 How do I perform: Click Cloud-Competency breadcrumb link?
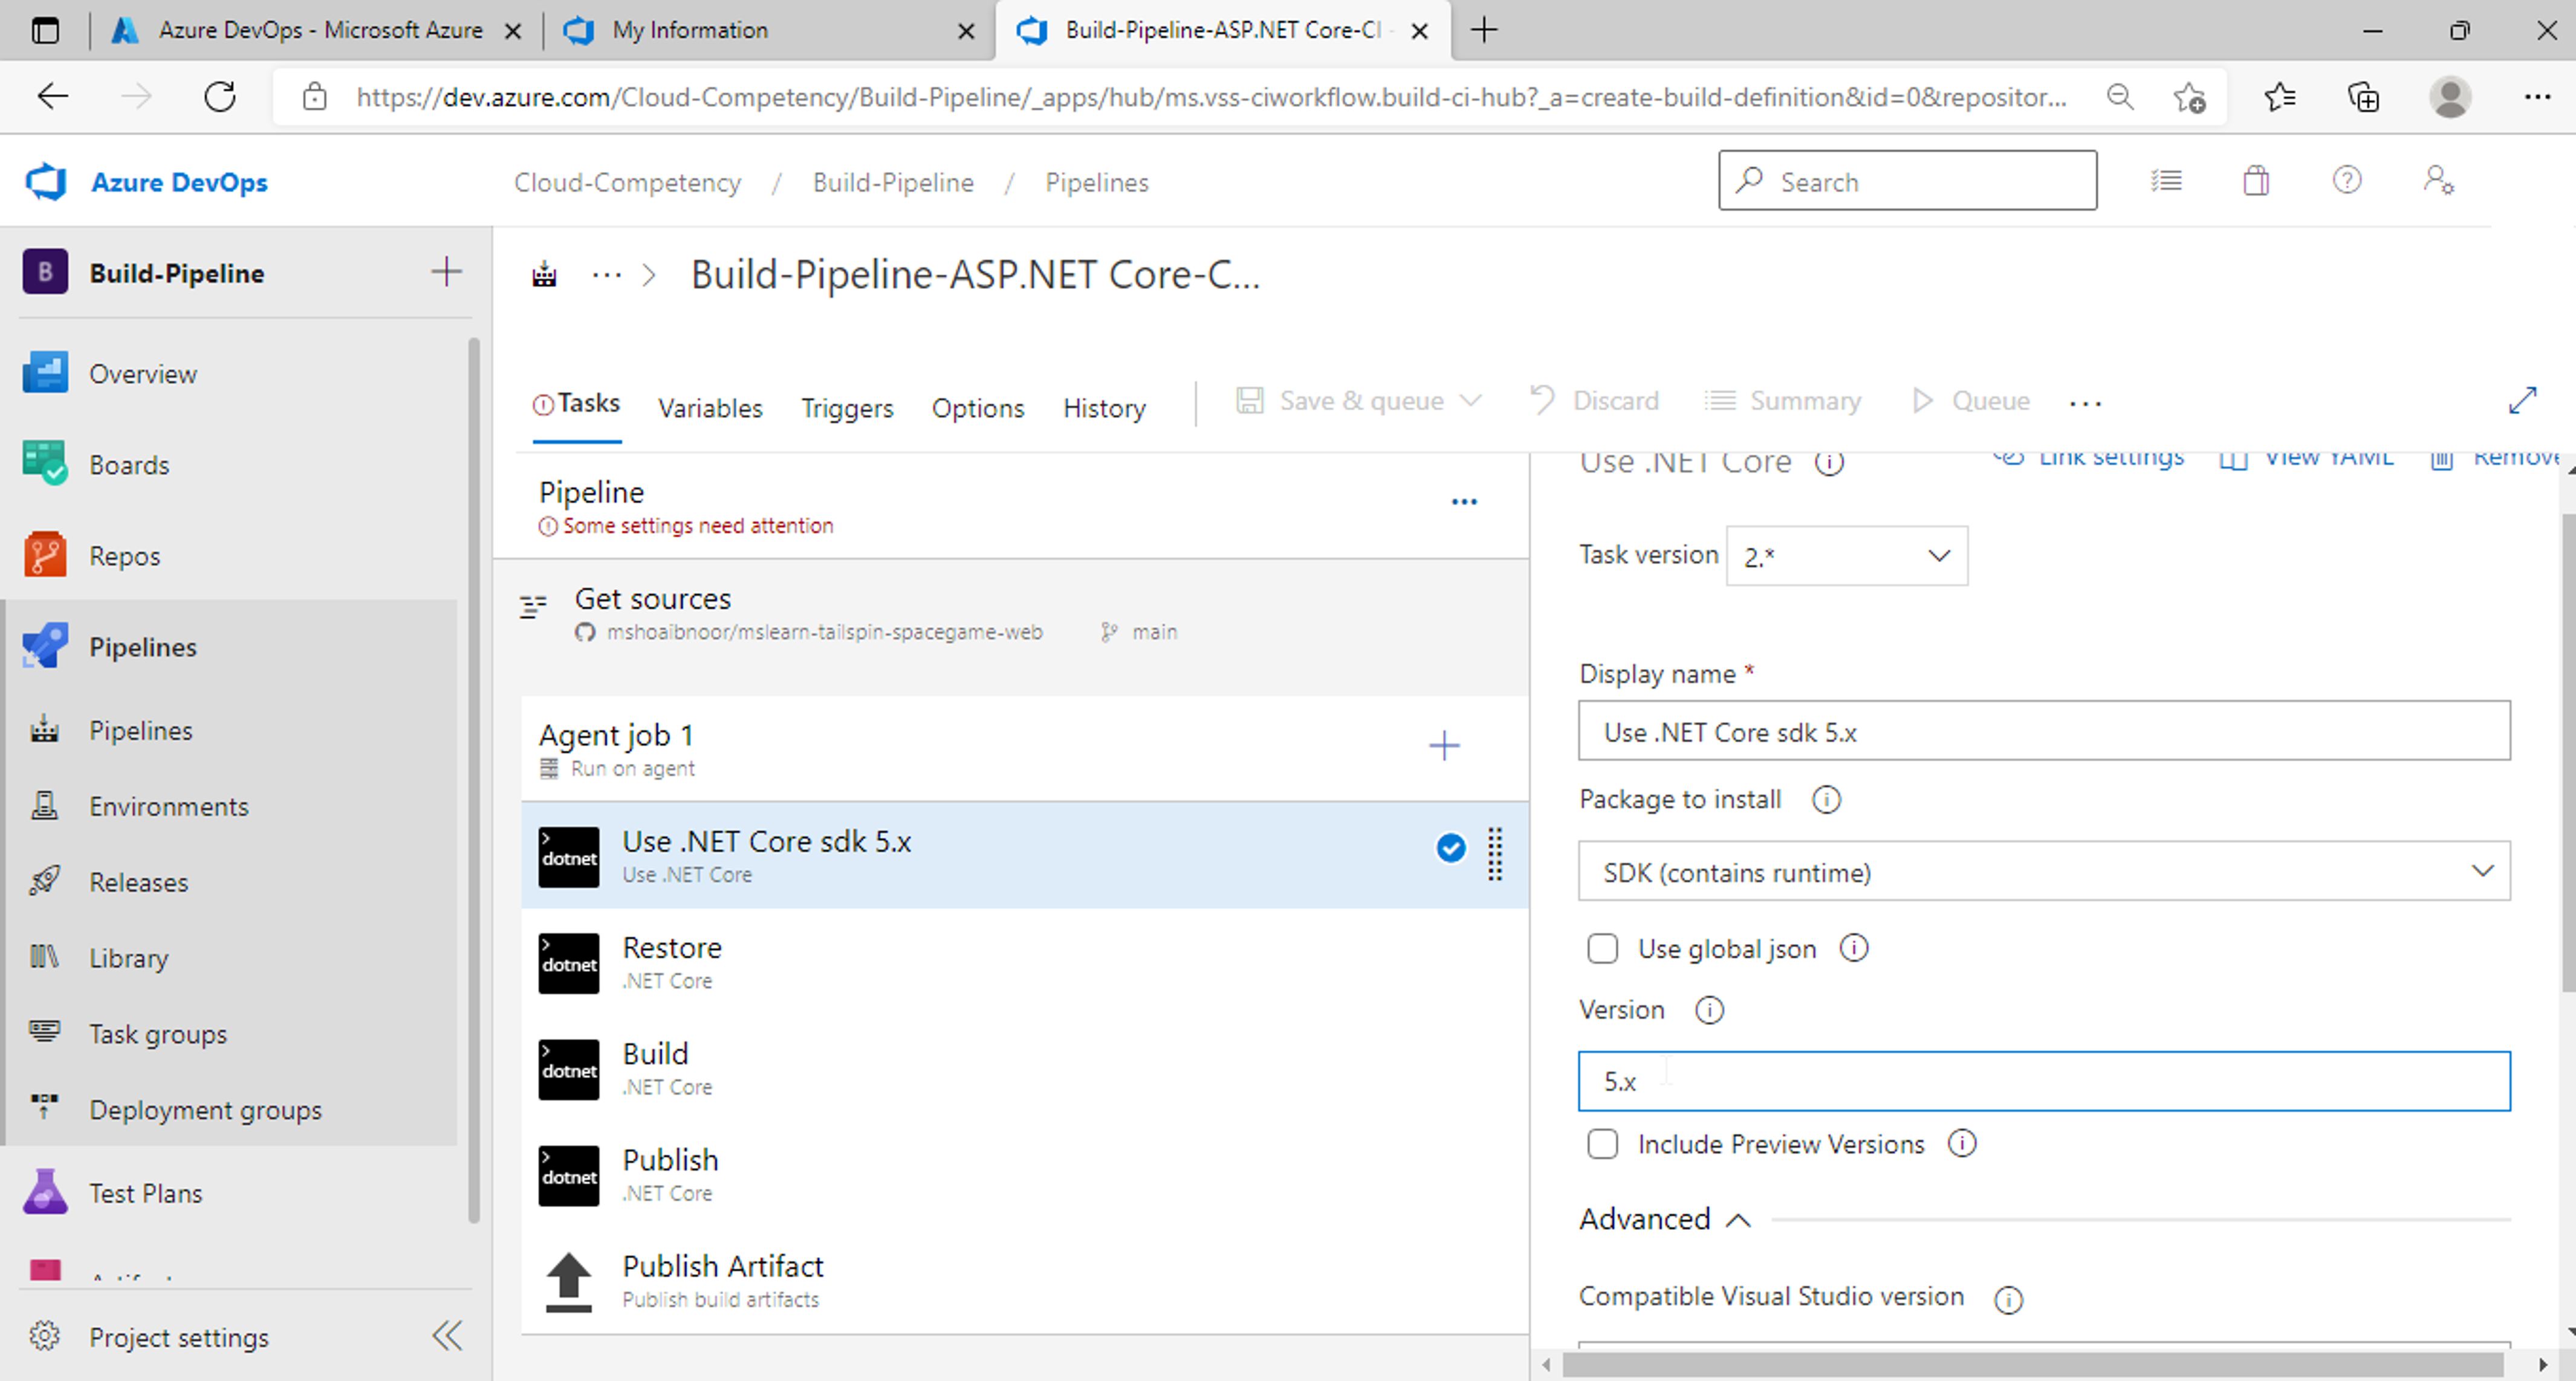coord(627,182)
